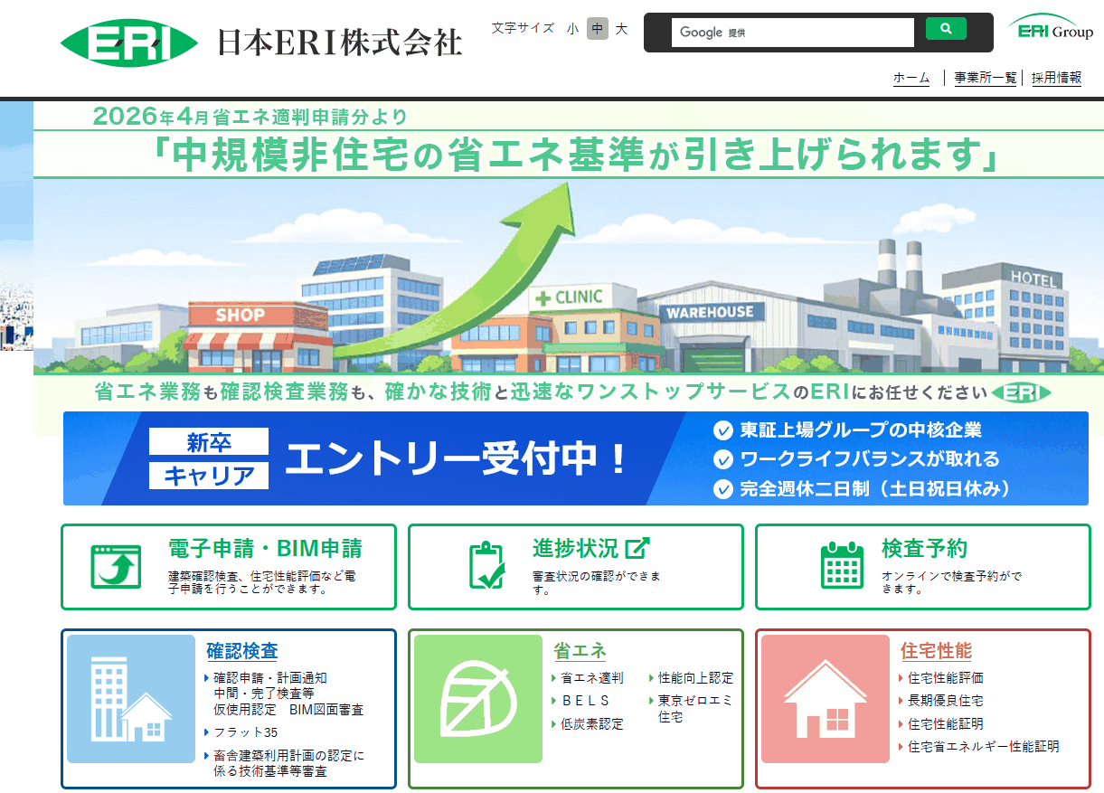The height and width of the screenshot is (793, 1104).
Task: Click the オンラインで検査予約ができます description
Action: click(x=952, y=582)
